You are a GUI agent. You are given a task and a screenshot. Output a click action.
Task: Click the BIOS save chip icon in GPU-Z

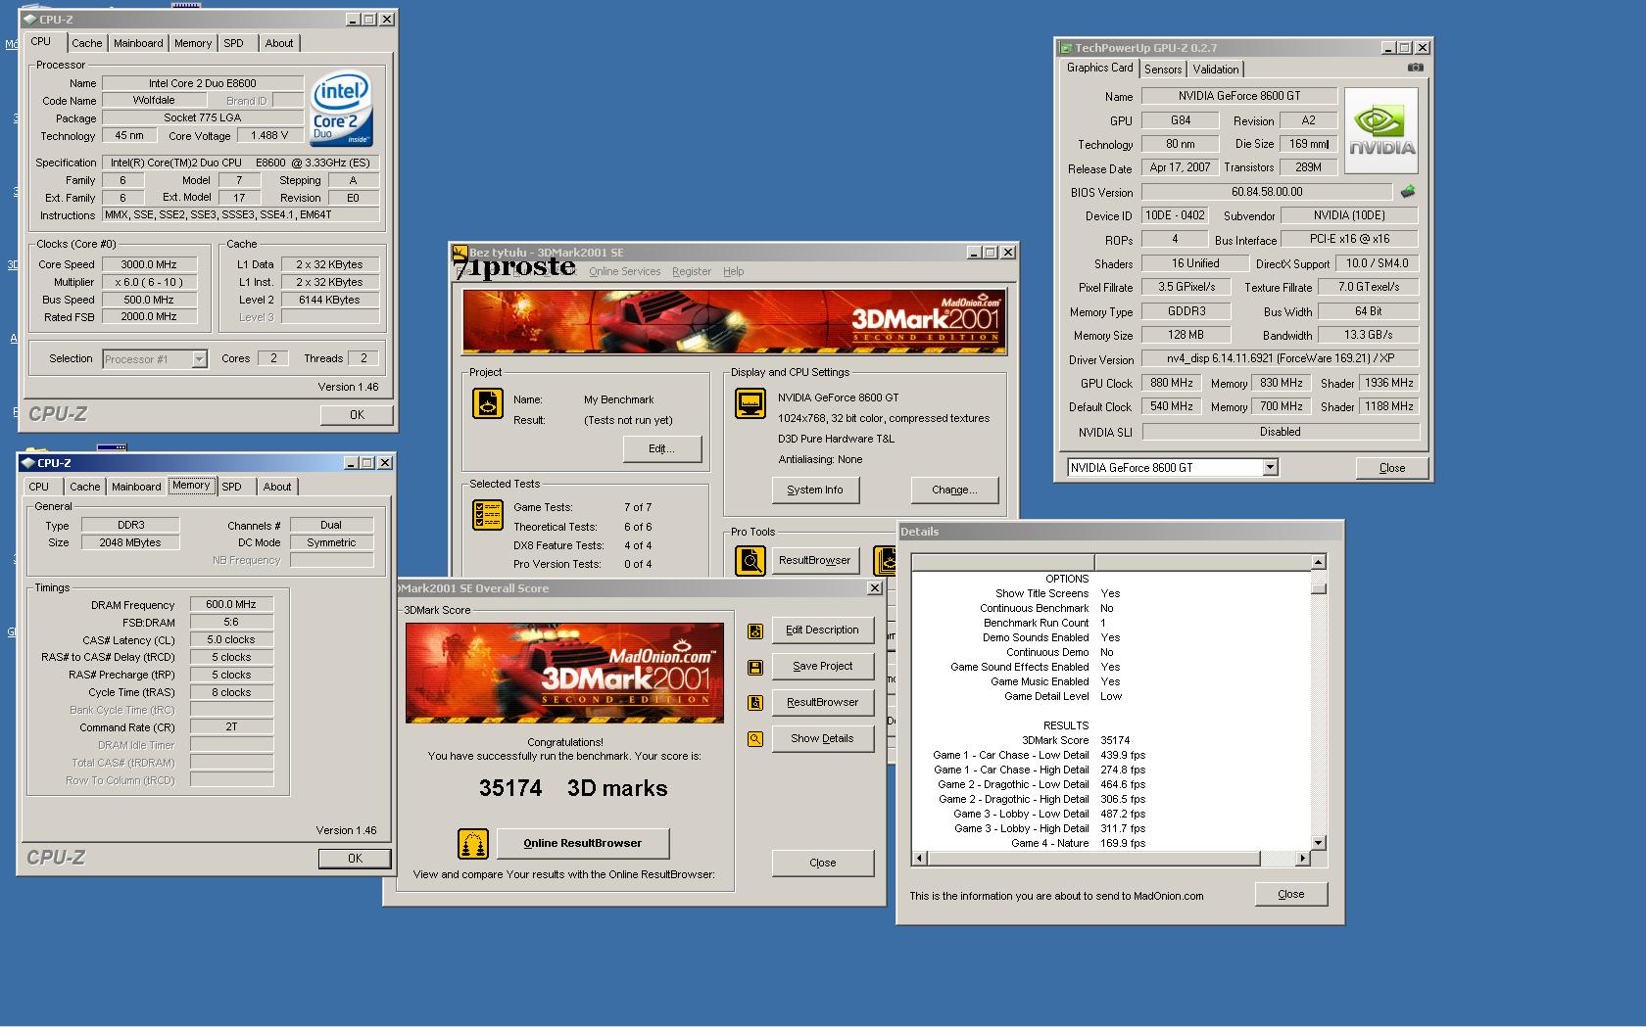point(1408,192)
